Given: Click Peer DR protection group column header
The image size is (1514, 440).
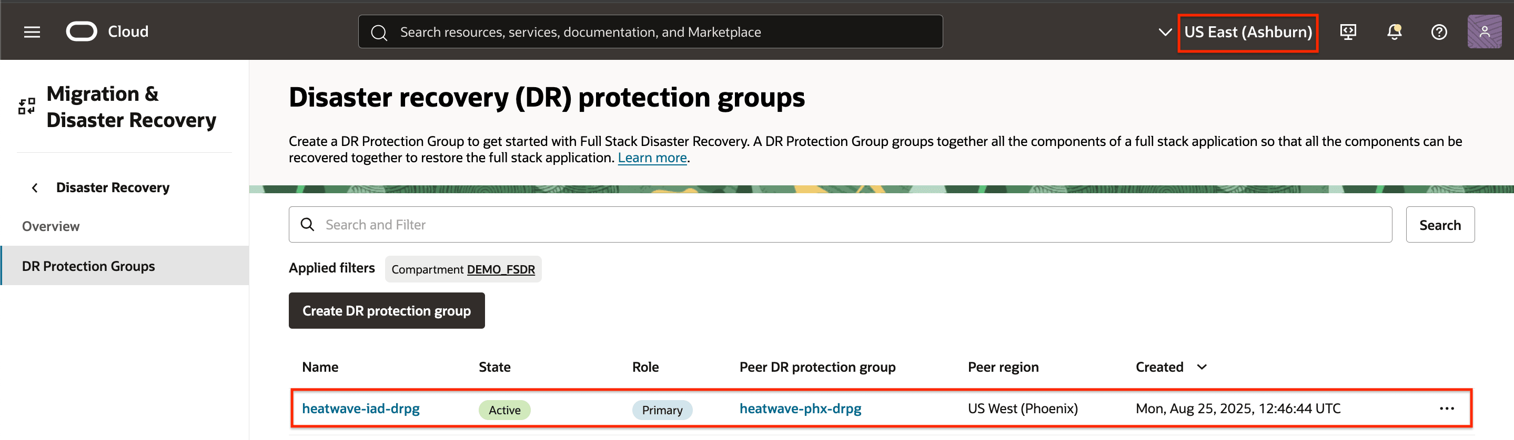Looking at the screenshot, I should [x=817, y=367].
